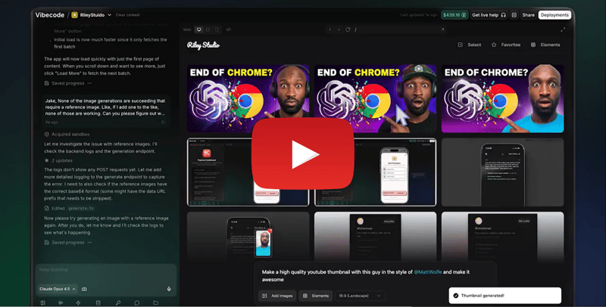Open preview in new tab arrow

pos(442,29)
